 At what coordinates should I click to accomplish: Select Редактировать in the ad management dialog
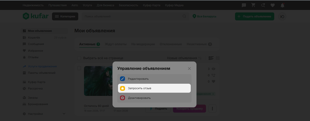(x=154, y=79)
